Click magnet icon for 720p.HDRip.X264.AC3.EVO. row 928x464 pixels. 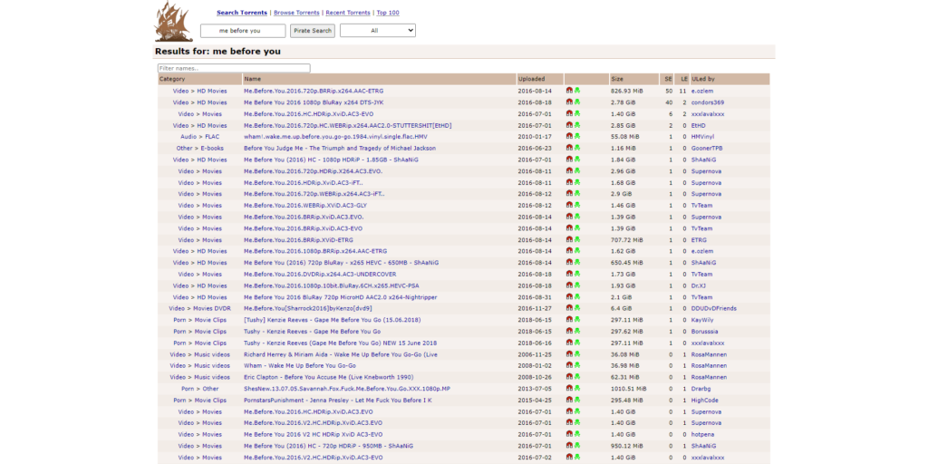pyautogui.click(x=569, y=170)
